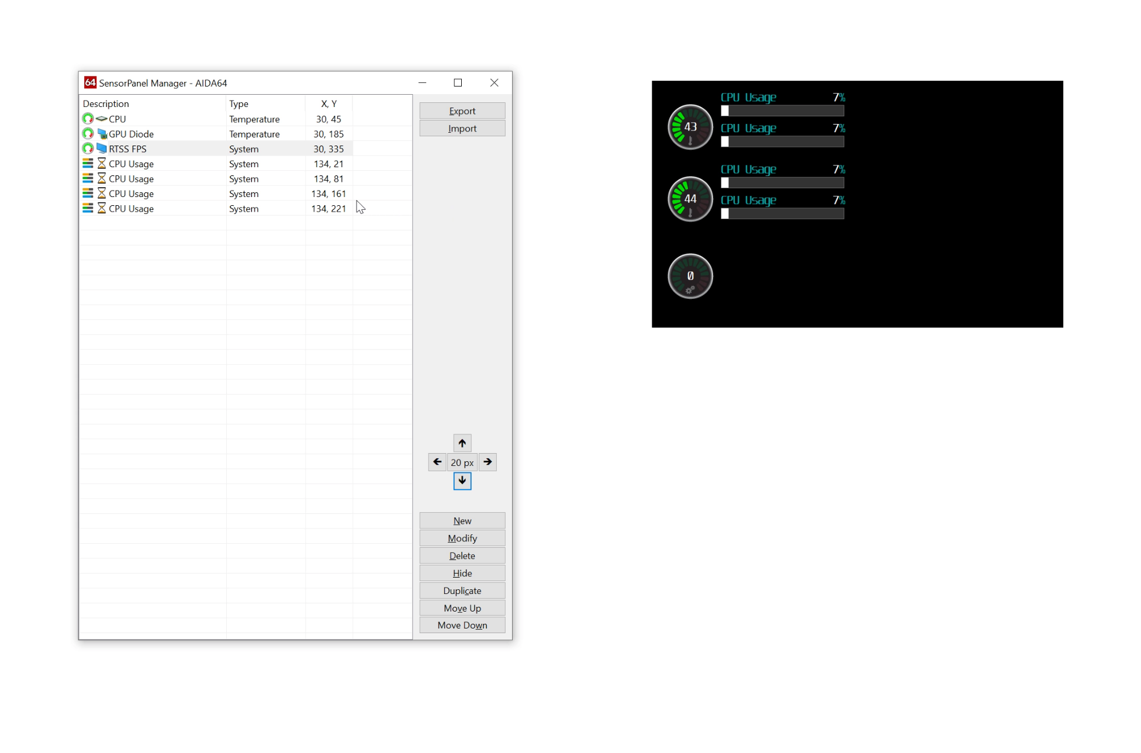Click the bar icon on CPU Usage row 134, 21
This screenshot has height=753, width=1141.
(88, 164)
